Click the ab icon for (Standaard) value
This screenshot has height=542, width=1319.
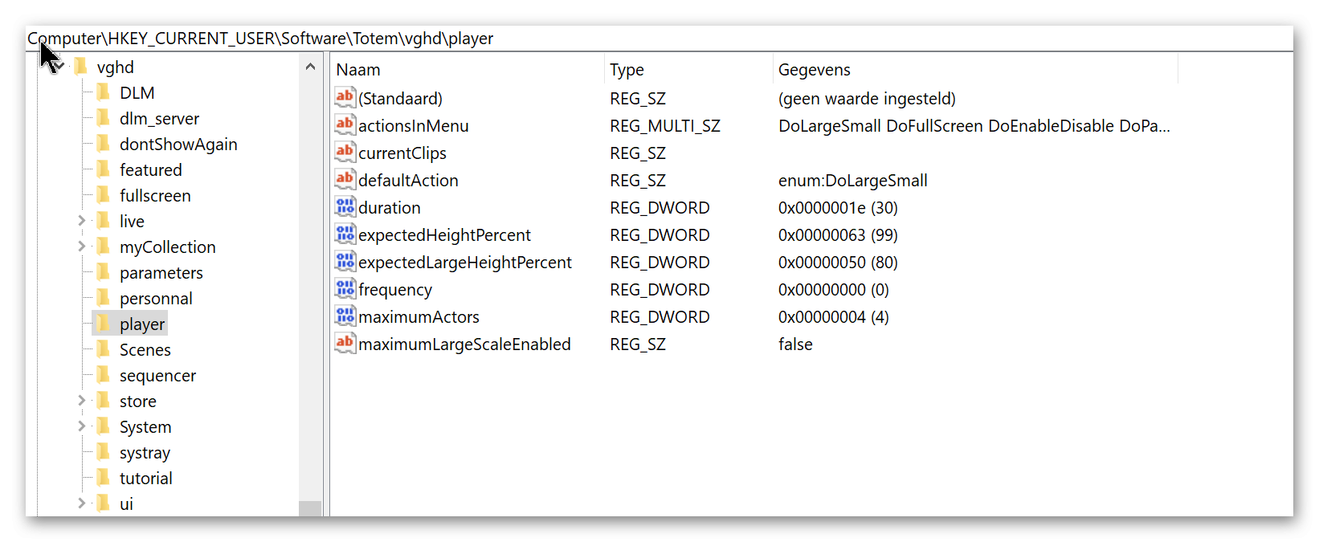click(x=345, y=97)
